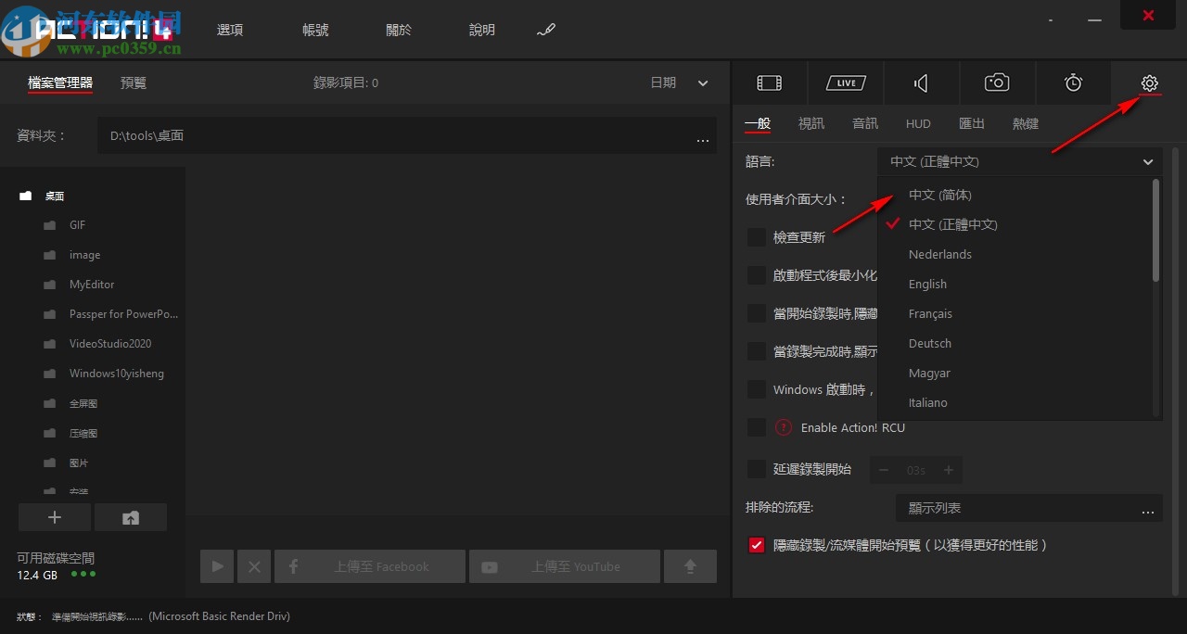Increase delayed recording time with plus stepper

(x=948, y=470)
